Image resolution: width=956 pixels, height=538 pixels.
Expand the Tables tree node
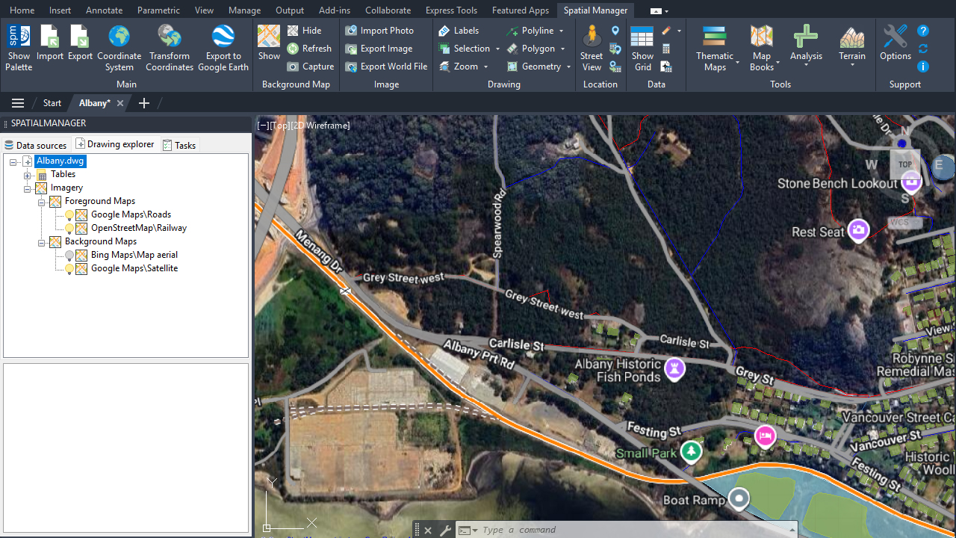click(x=28, y=175)
